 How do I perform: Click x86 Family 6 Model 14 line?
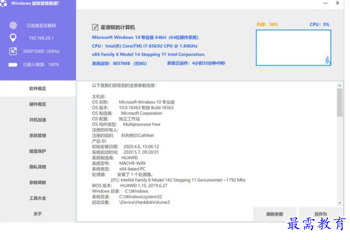pyautogui.click(x=149, y=54)
